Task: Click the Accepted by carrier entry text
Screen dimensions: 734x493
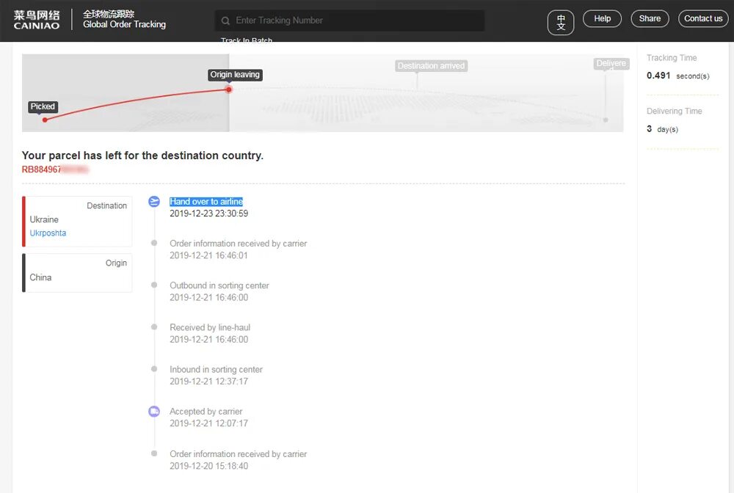Action: tap(206, 412)
